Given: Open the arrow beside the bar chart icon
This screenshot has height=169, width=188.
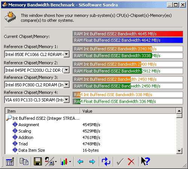Looking at the screenshot, I should coord(70,161).
